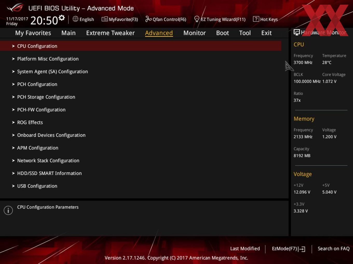Screen dimensions: 353x264
Task: Click the Hardware Monitor screen icon
Action: point(297,32)
